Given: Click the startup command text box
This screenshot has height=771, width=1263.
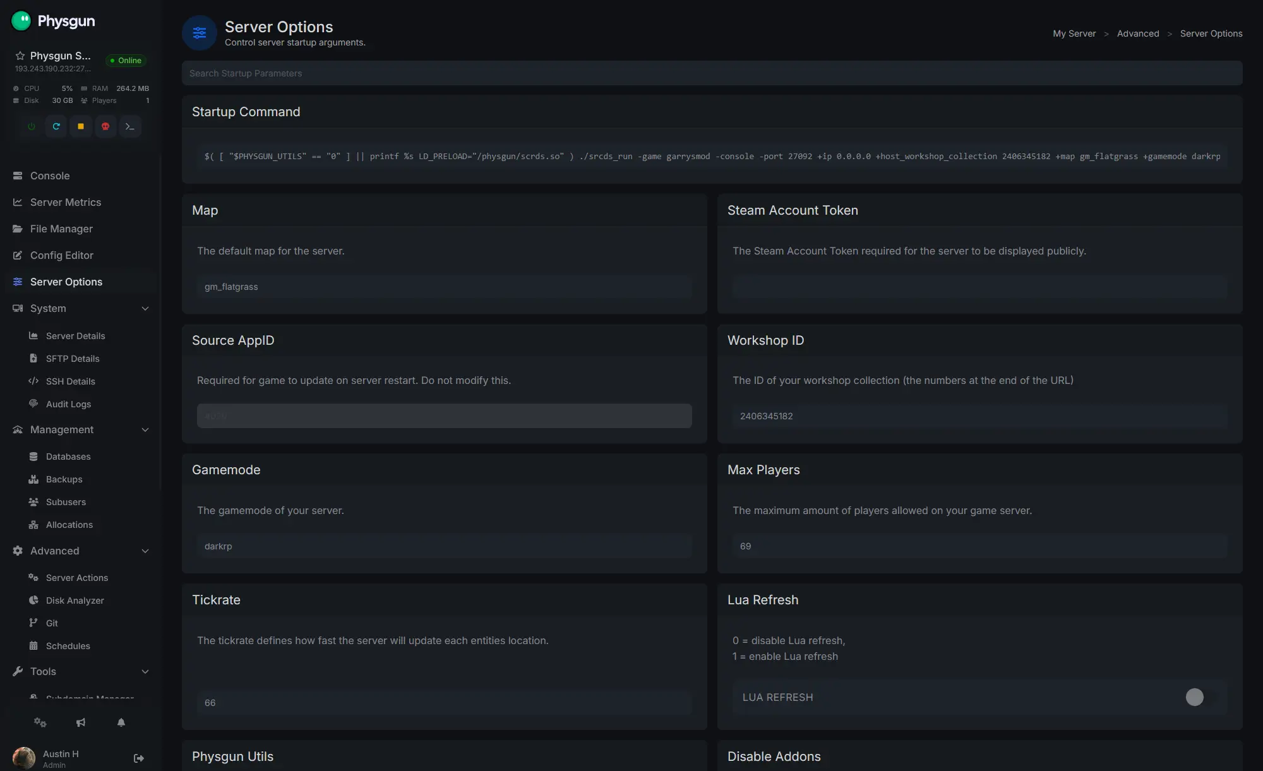Looking at the screenshot, I should pos(712,156).
